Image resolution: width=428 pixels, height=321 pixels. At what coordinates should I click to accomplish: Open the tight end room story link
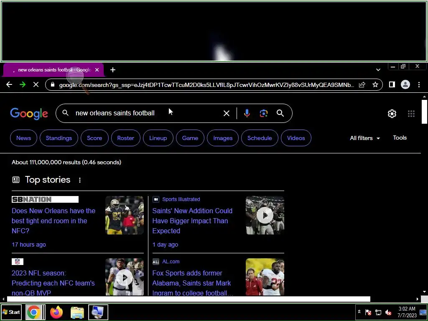pos(53,221)
